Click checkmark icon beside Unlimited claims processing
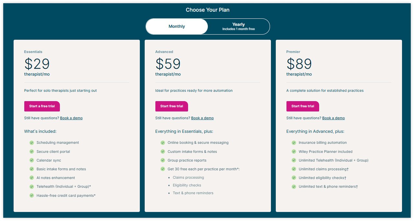The width and height of the screenshot is (414, 221). click(x=294, y=169)
